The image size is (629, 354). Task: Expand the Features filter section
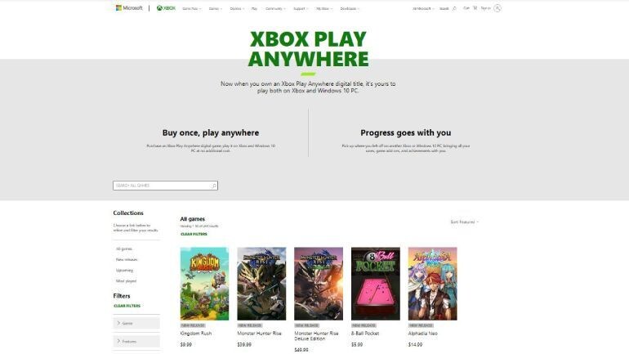[x=136, y=342]
